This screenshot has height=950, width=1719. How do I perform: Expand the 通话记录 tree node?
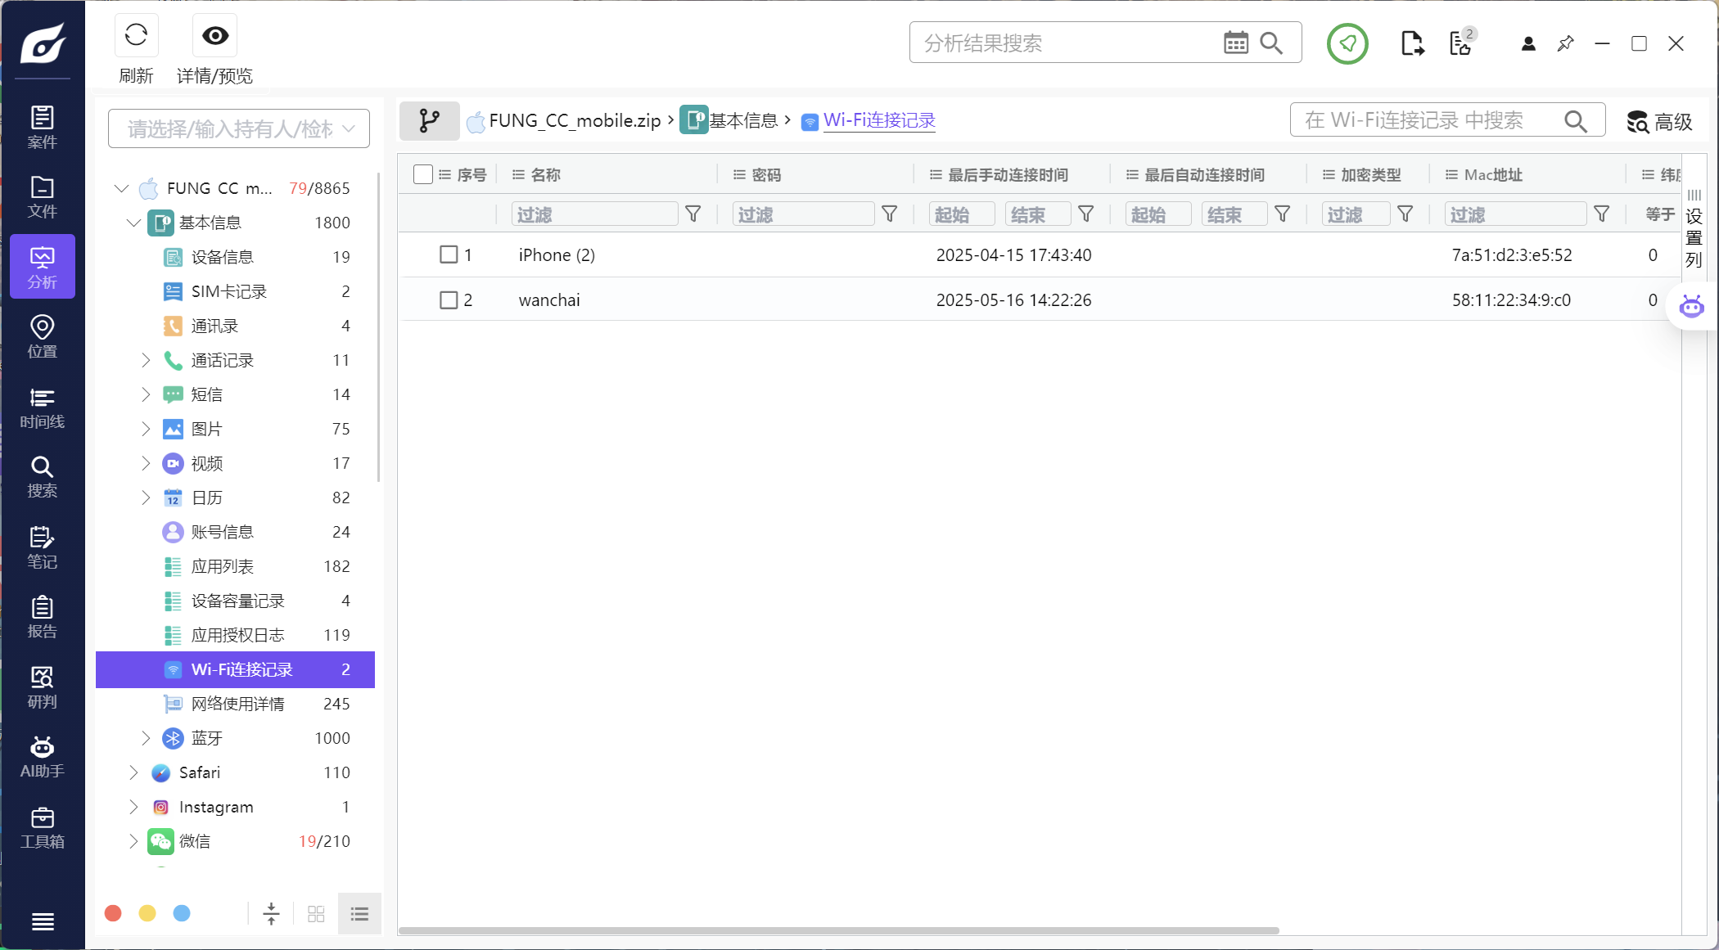coord(146,360)
